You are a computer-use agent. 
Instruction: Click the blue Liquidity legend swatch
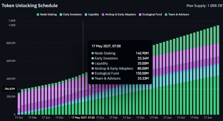[86, 14]
